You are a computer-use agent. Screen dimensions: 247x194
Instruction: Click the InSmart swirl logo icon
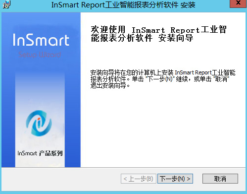tap(39, 124)
